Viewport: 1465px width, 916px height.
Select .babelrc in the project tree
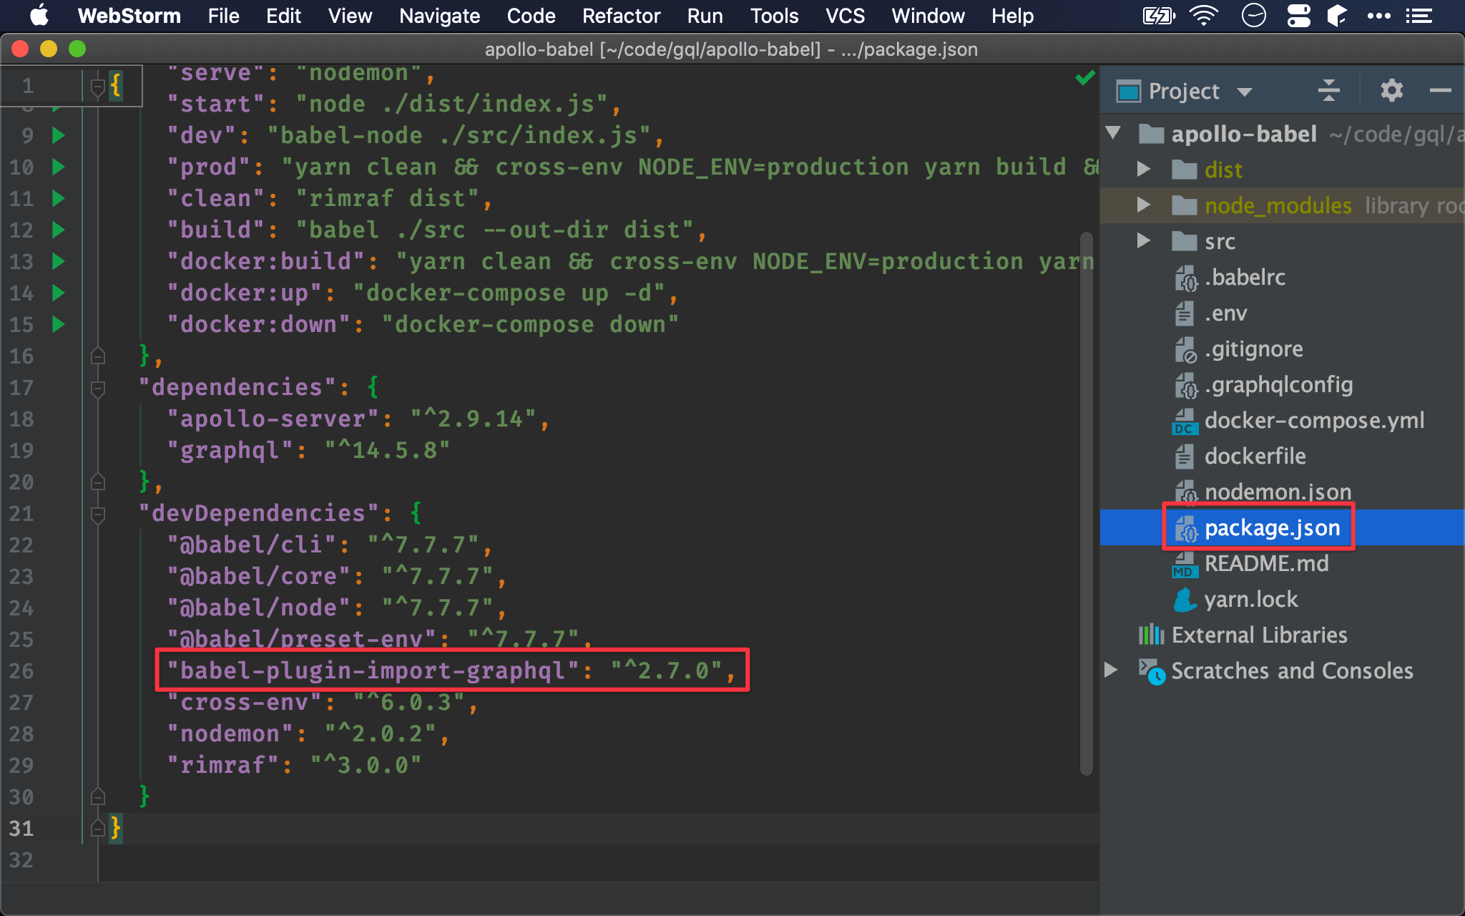point(1245,277)
